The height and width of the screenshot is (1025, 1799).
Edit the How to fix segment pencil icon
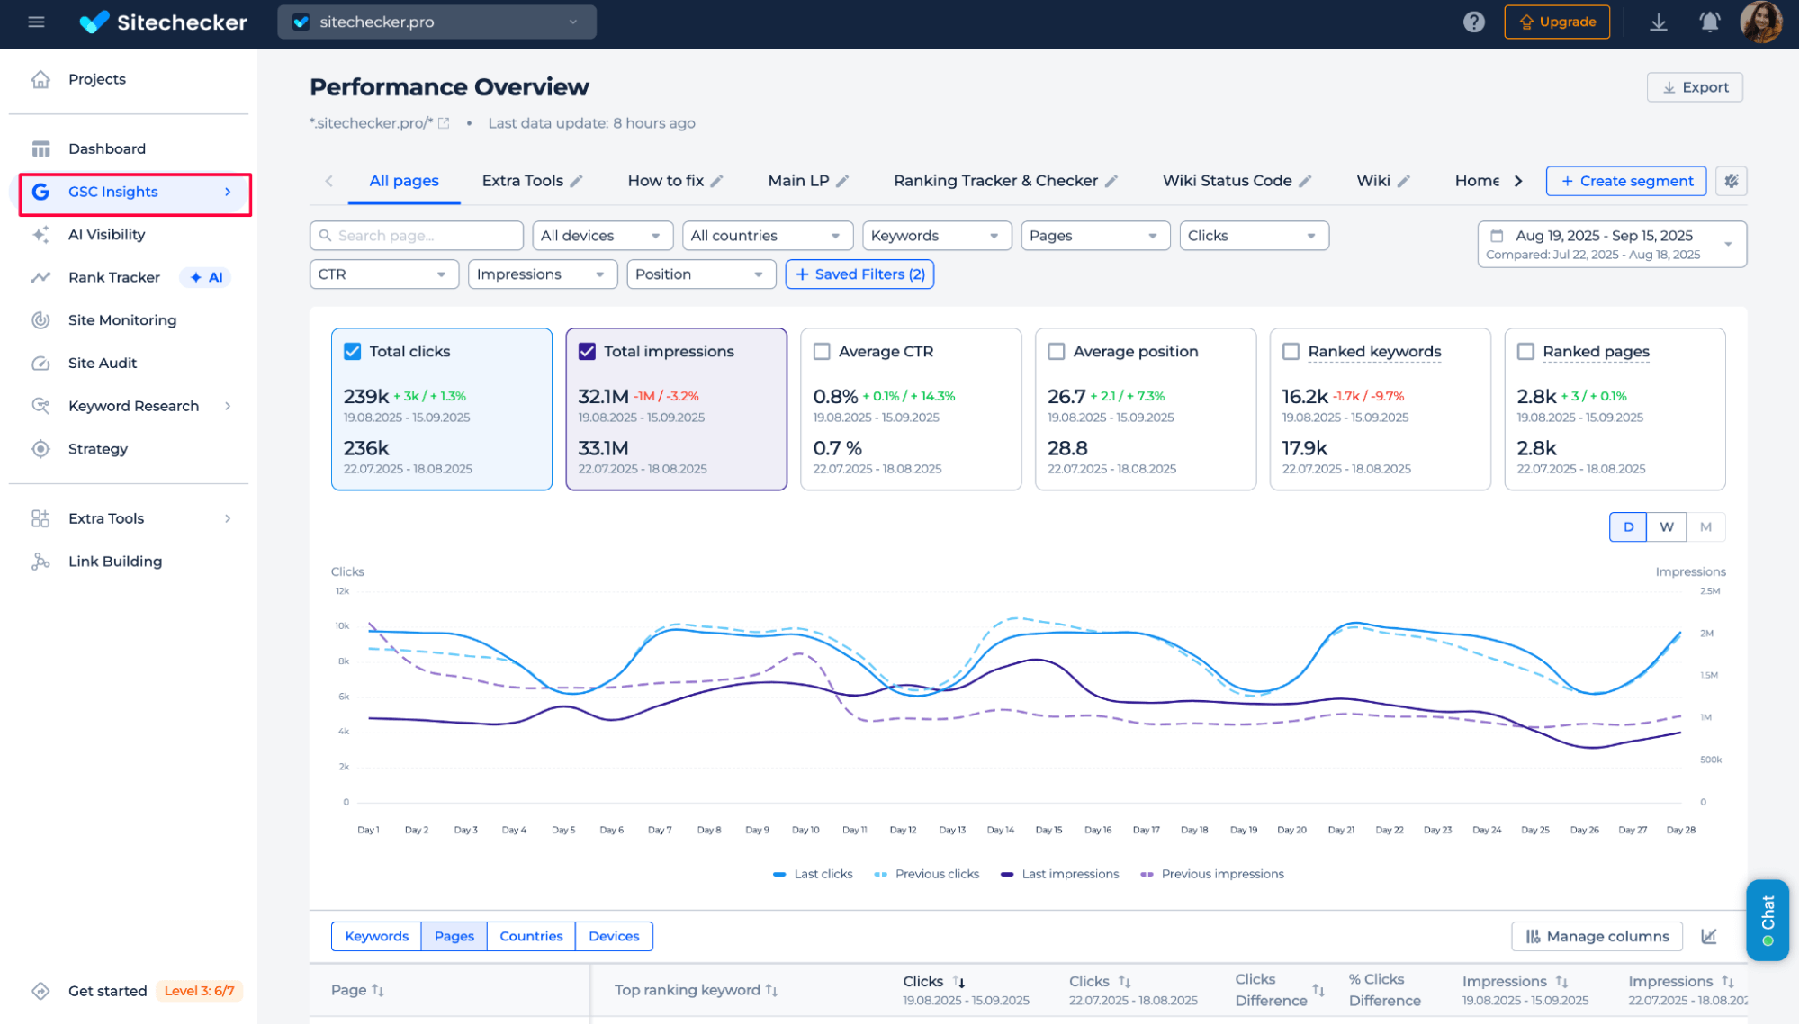(x=717, y=181)
